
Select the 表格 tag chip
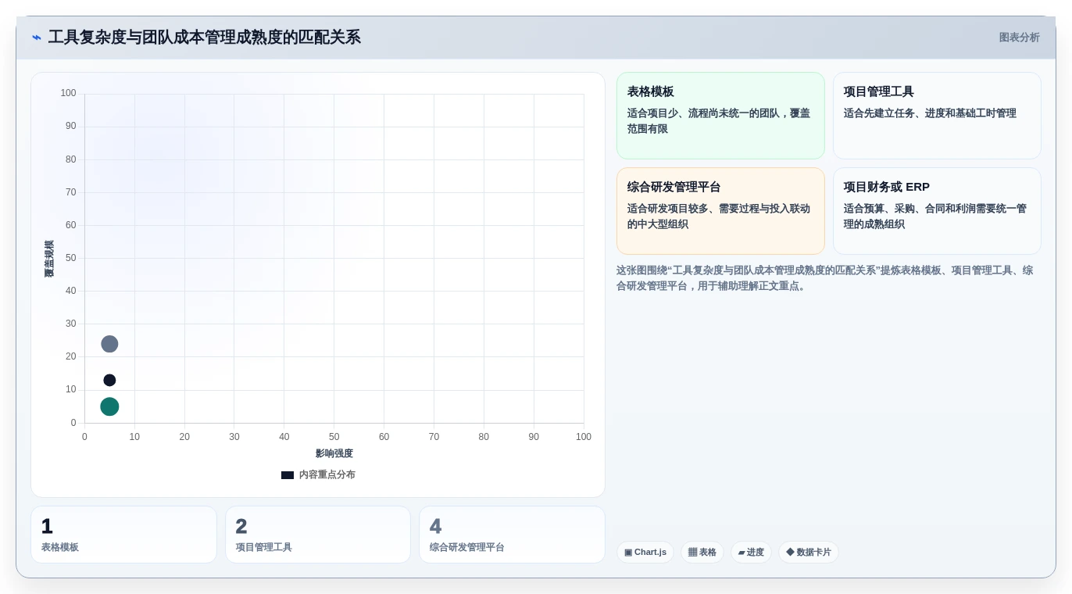coord(702,553)
